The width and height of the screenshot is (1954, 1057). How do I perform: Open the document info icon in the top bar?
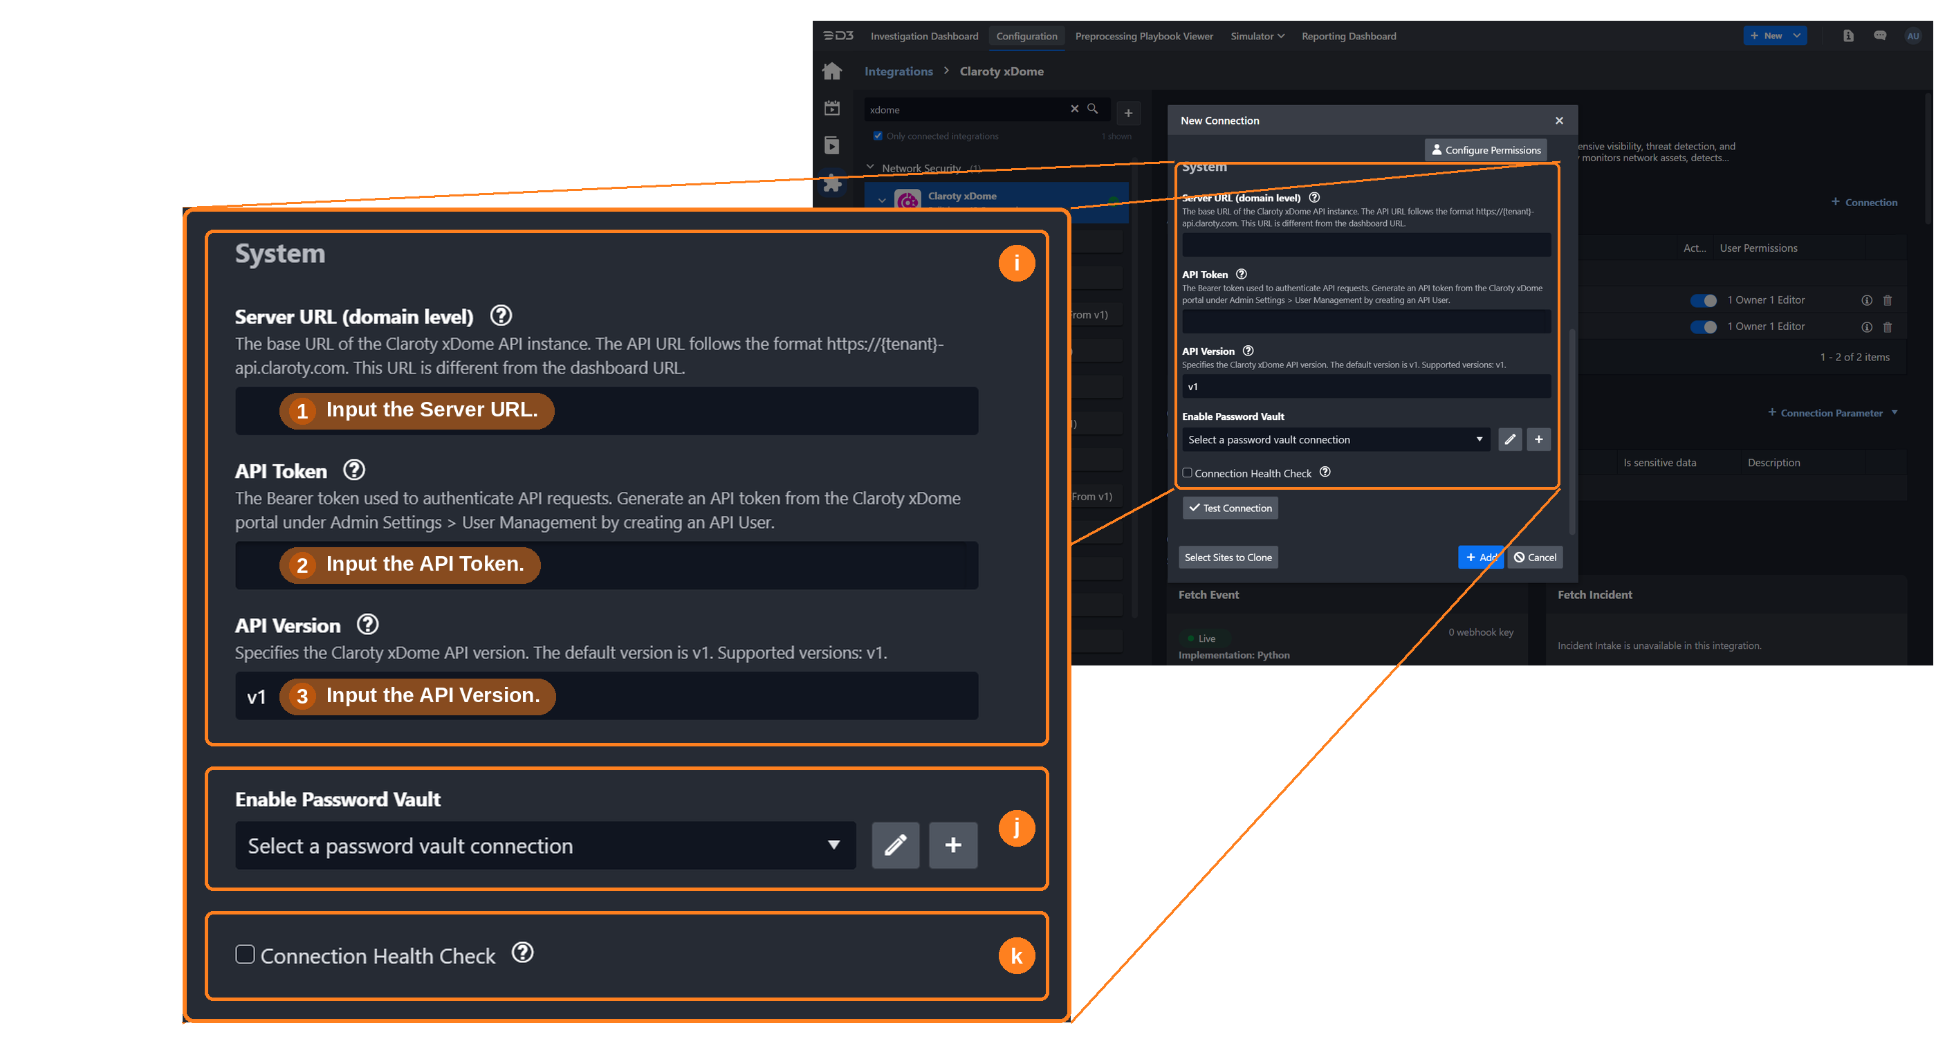coord(1847,36)
